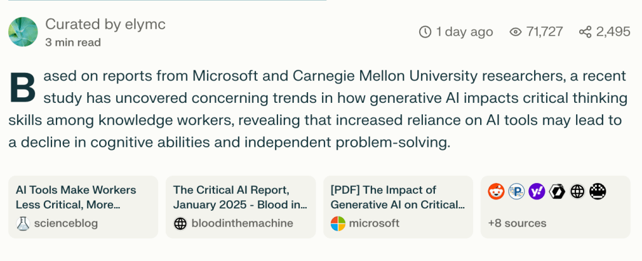The image size is (642, 261).
Task: Open the Curated by elymc profile link
Action: 105,24
